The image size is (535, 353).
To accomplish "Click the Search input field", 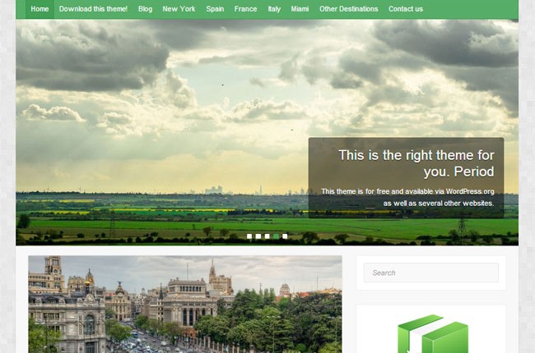I will [x=431, y=273].
